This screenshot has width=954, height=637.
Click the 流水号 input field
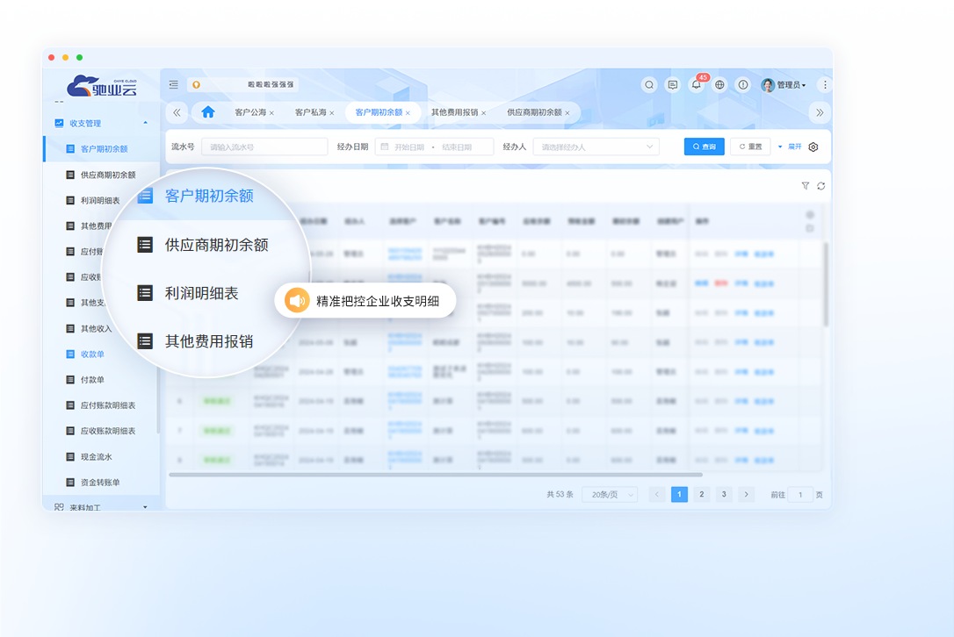coord(264,146)
